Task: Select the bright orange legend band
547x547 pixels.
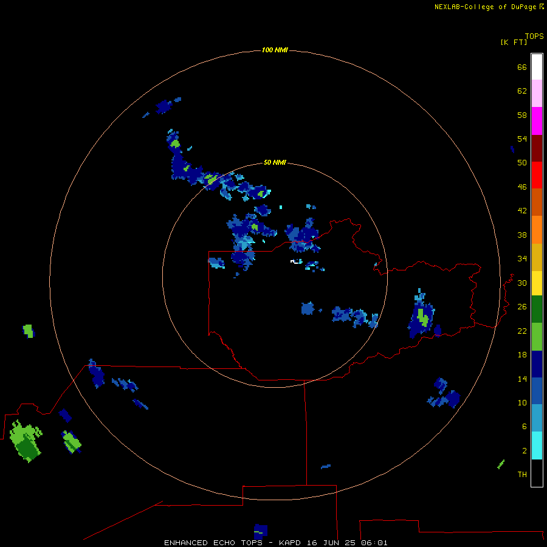Action: click(537, 230)
